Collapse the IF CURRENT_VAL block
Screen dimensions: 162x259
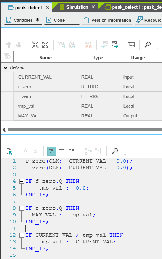(21, 235)
